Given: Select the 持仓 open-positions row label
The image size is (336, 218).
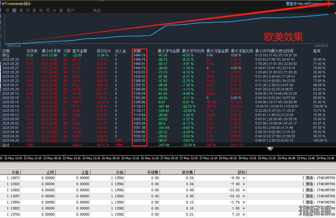Looking at the screenshot, I should pos(6,55).
